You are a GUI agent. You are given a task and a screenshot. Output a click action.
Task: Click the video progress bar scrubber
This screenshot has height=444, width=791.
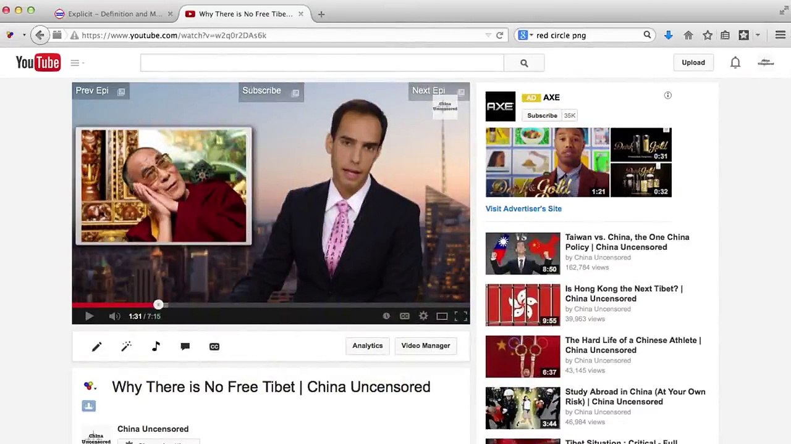click(158, 304)
